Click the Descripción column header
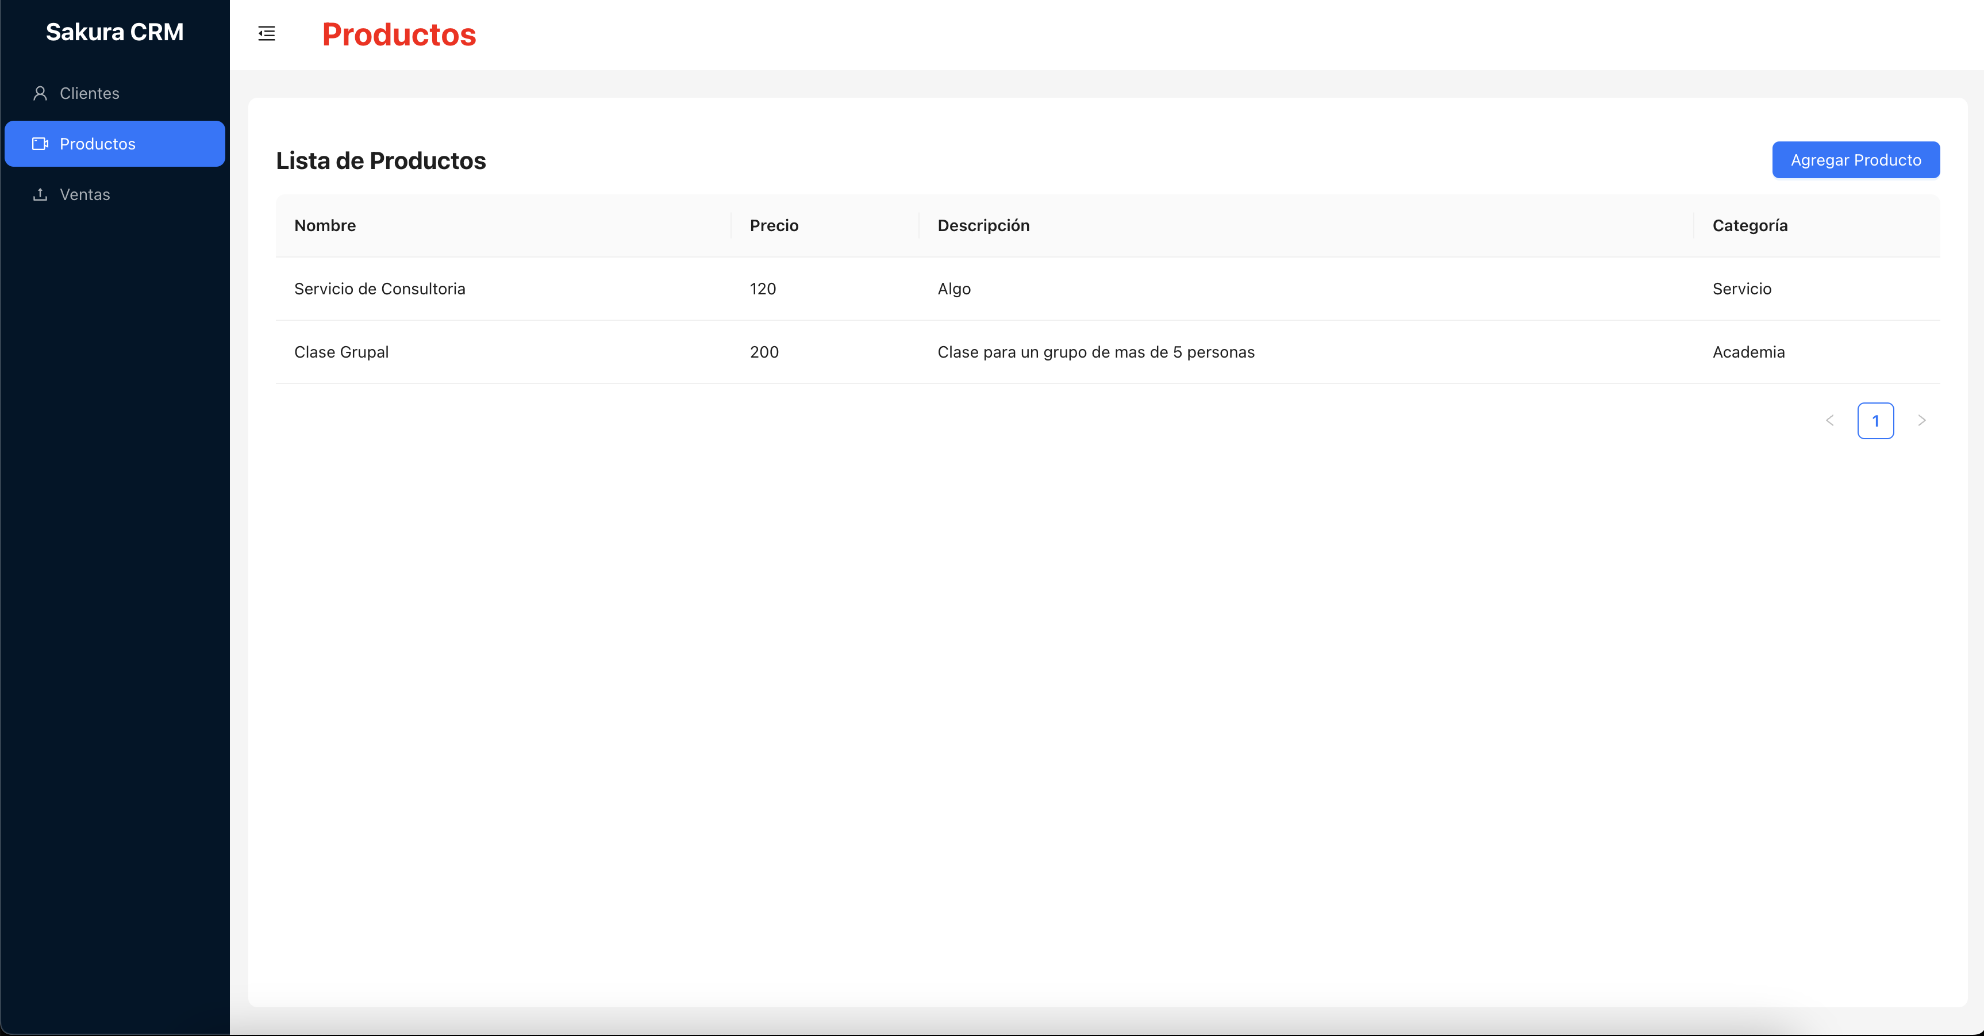The height and width of the screenshot is (1036, 1984). coord(983,226)
